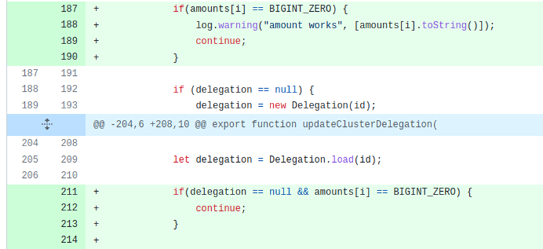Select added line number 187 in green gutter

(69, 9)
